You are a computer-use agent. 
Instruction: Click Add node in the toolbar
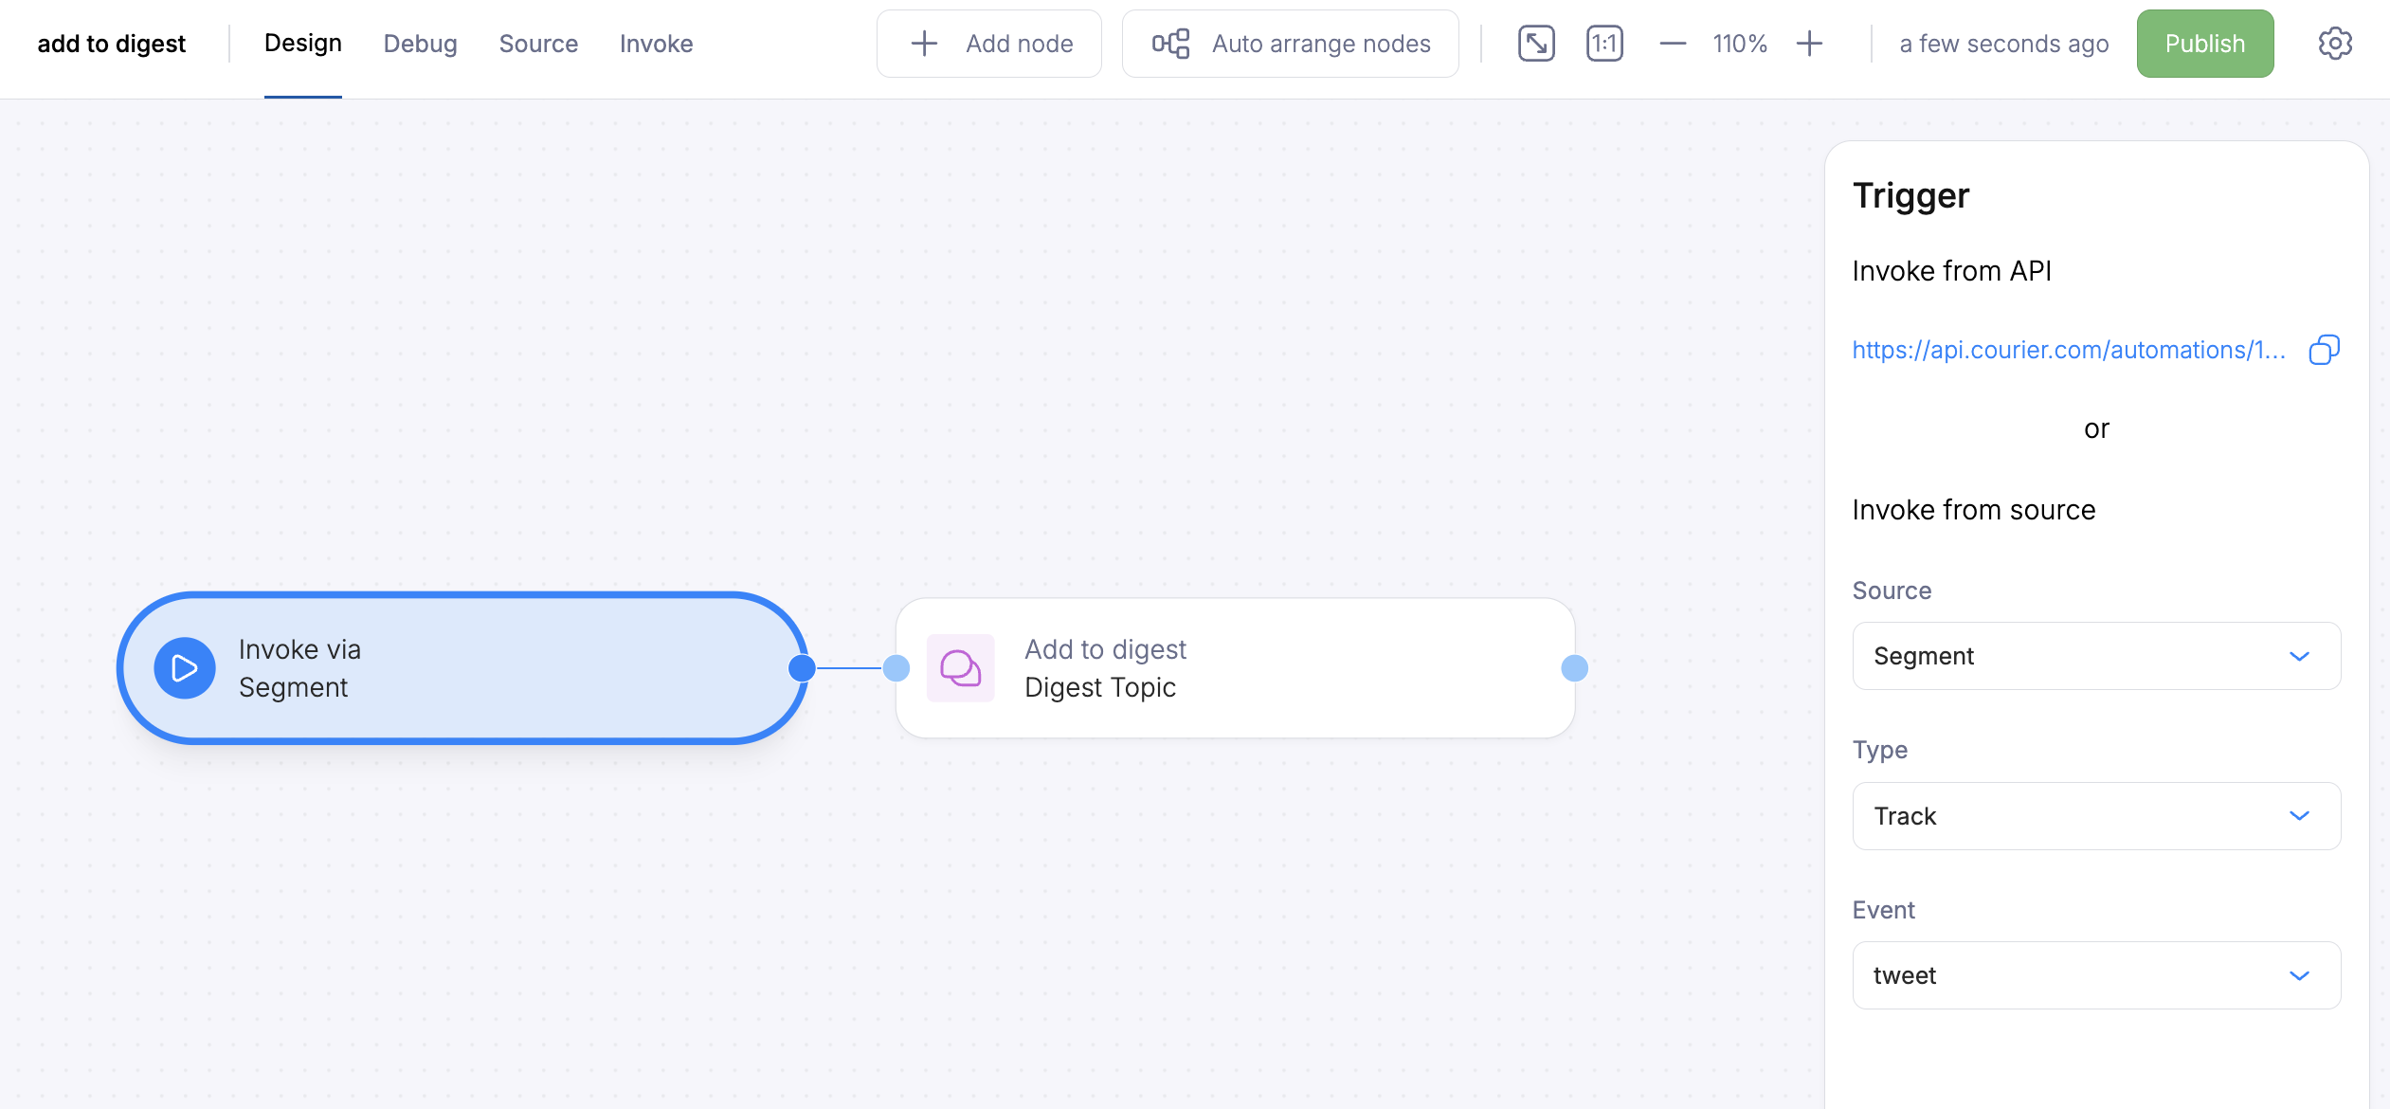(x=988, y=43)
